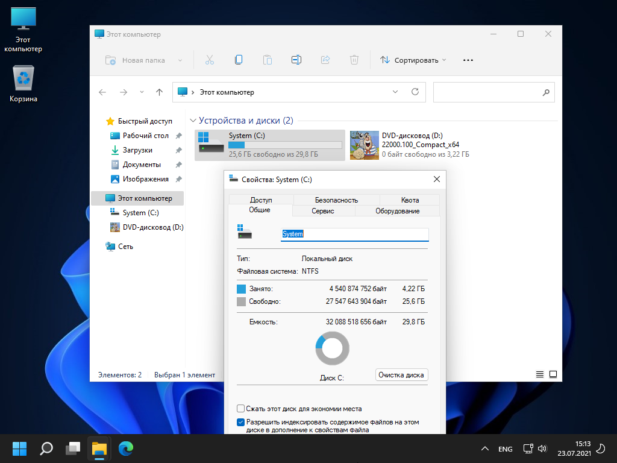Screen dimensions: 617x463
Task: Expand the Новая папка dropdown arrow
Action: [180, 60]
